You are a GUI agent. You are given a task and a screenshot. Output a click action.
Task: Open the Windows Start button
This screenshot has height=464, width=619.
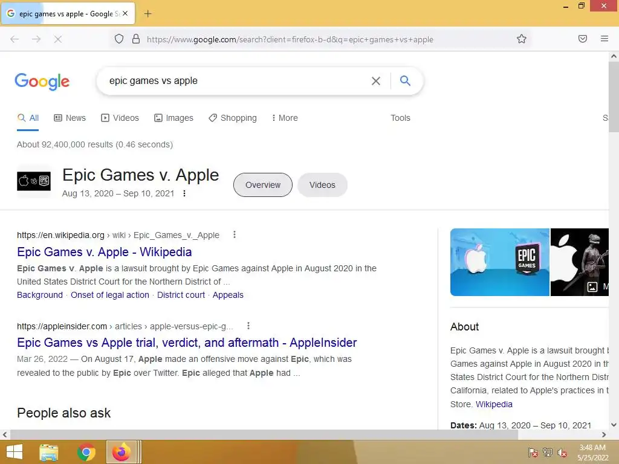pyautogui.click(x=15, y=452)
